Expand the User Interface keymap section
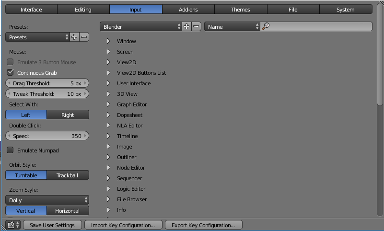 (108, 83)
